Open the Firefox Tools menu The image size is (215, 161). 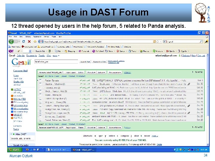pyautogui.click(x=54, y=37)
